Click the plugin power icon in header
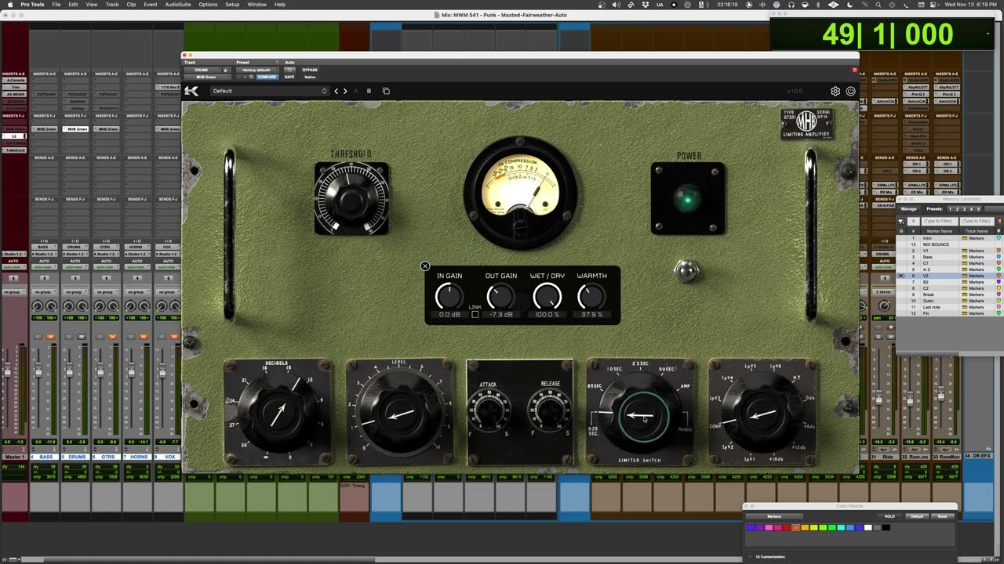The width and height of the screenshot is (1004, 564). coord(850,91)
